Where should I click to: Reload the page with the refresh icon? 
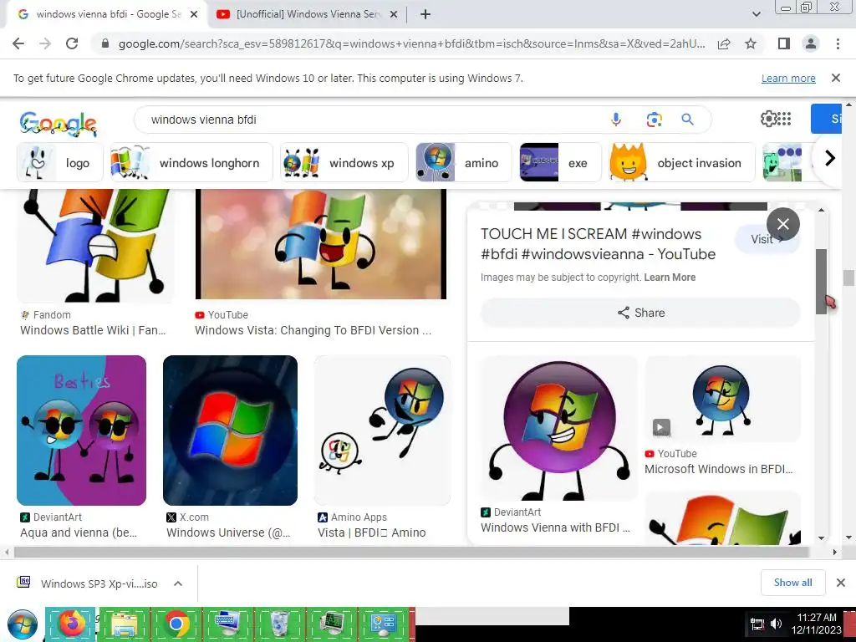click(72, 43)
